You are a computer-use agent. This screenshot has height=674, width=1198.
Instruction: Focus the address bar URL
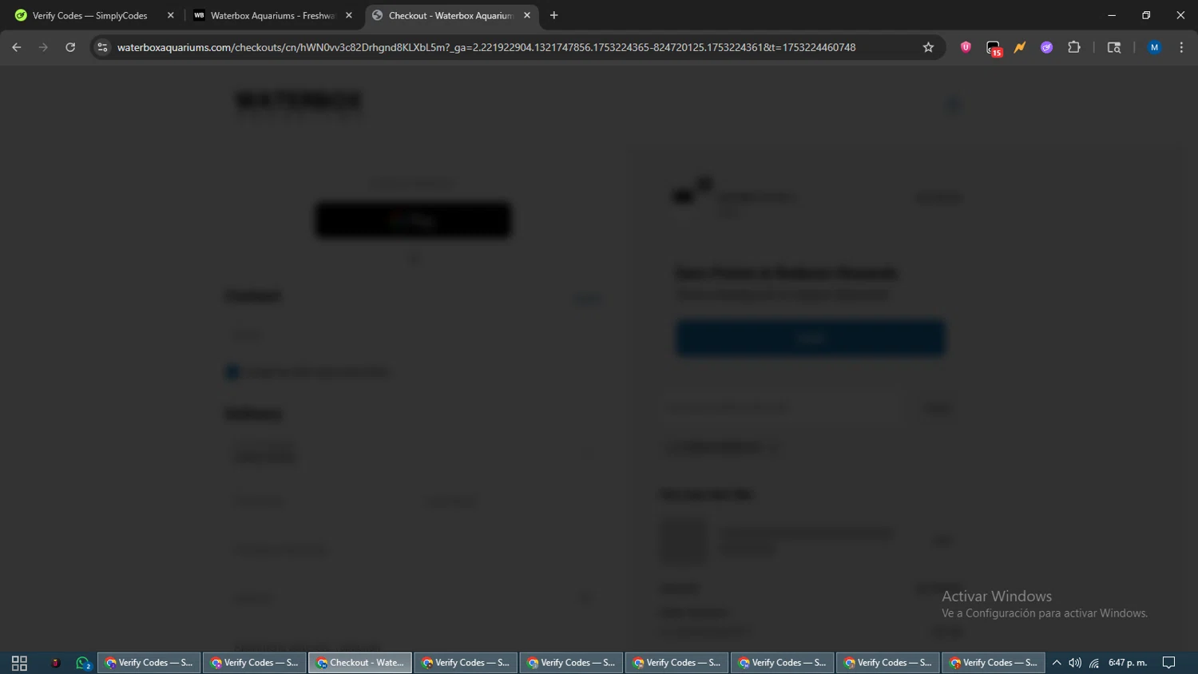click(486, 47)
